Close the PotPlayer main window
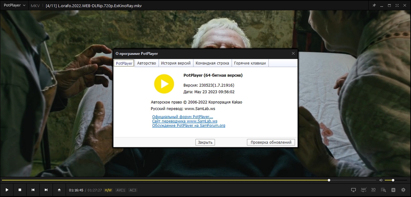The height and width of the screenshot is (197, 411). coord(405,5)
